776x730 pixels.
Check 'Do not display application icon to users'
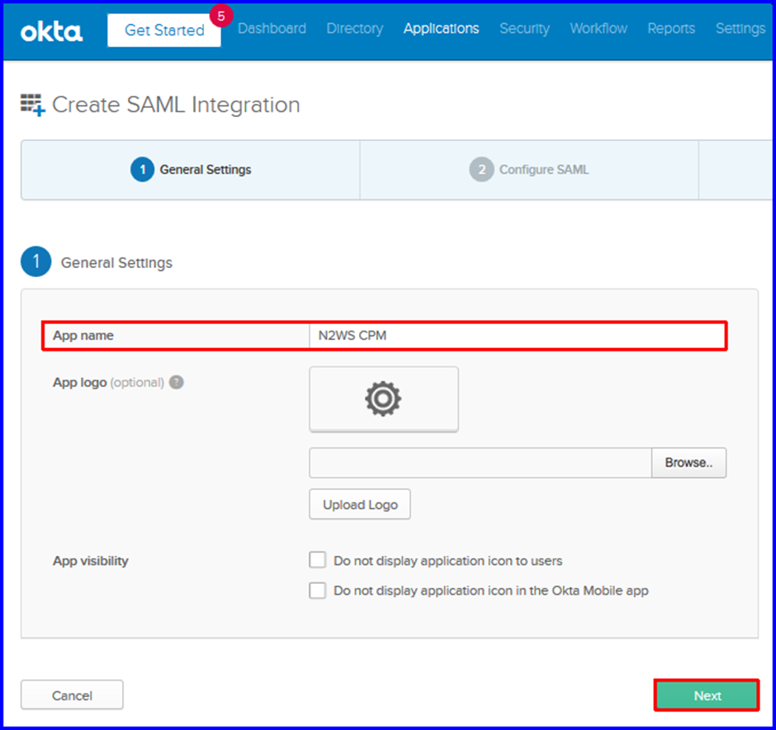pyautogui.click(x=317, y=560)
